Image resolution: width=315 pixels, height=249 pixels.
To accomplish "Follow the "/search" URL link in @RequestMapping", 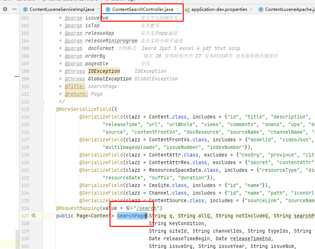I will [x=146, y=208].
